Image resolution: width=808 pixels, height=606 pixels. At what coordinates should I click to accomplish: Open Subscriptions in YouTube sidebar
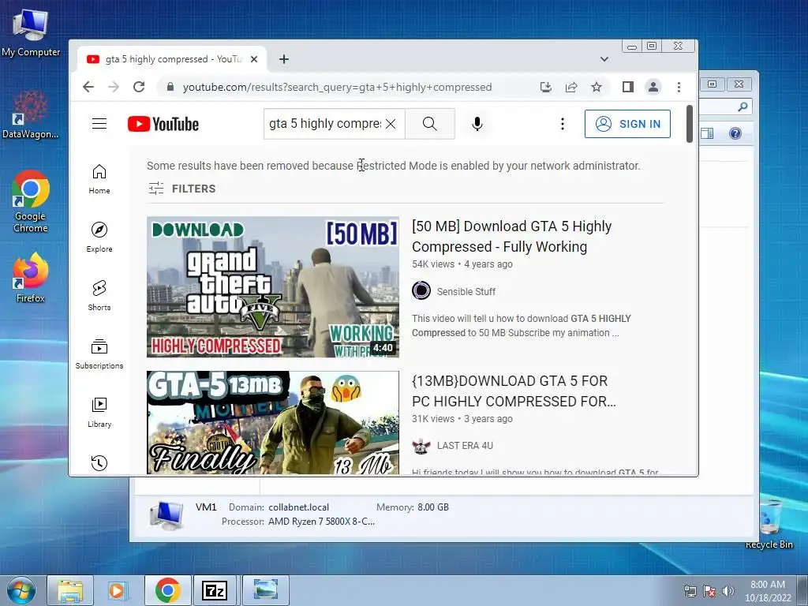(99, 354)
